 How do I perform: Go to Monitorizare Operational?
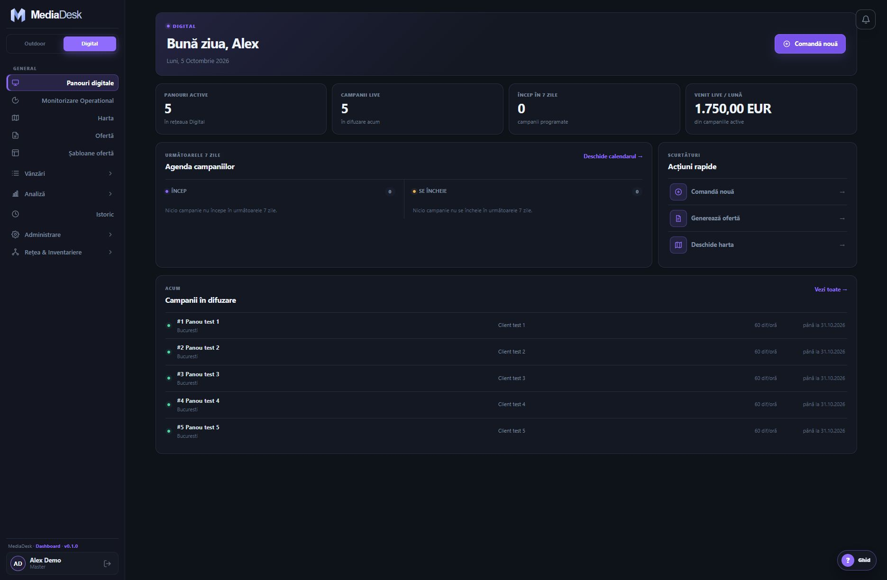(63, 100)
